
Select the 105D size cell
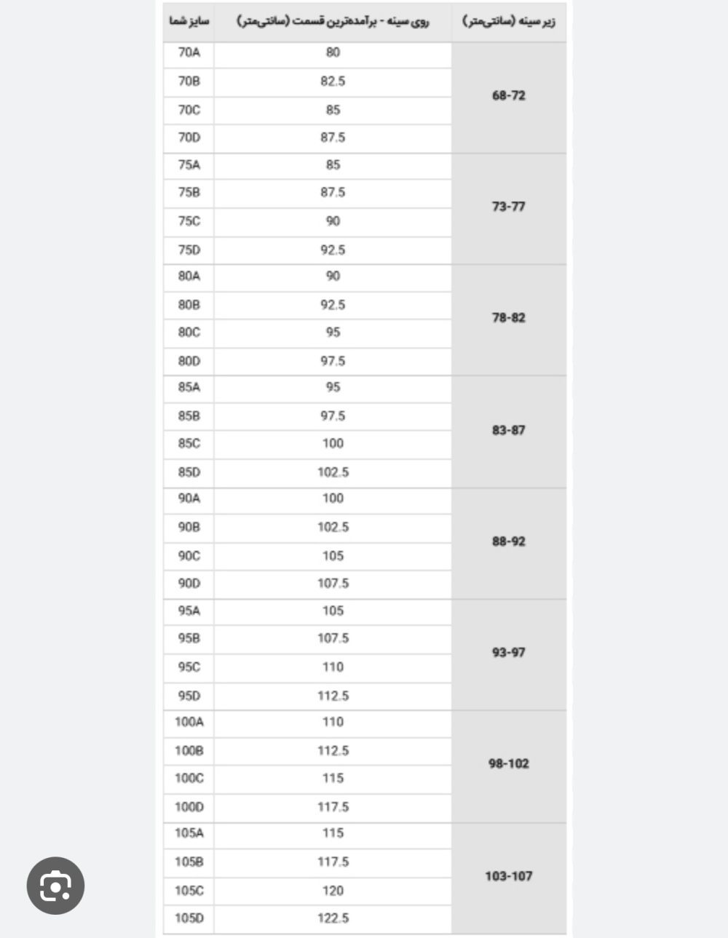(x=189, y=919)
